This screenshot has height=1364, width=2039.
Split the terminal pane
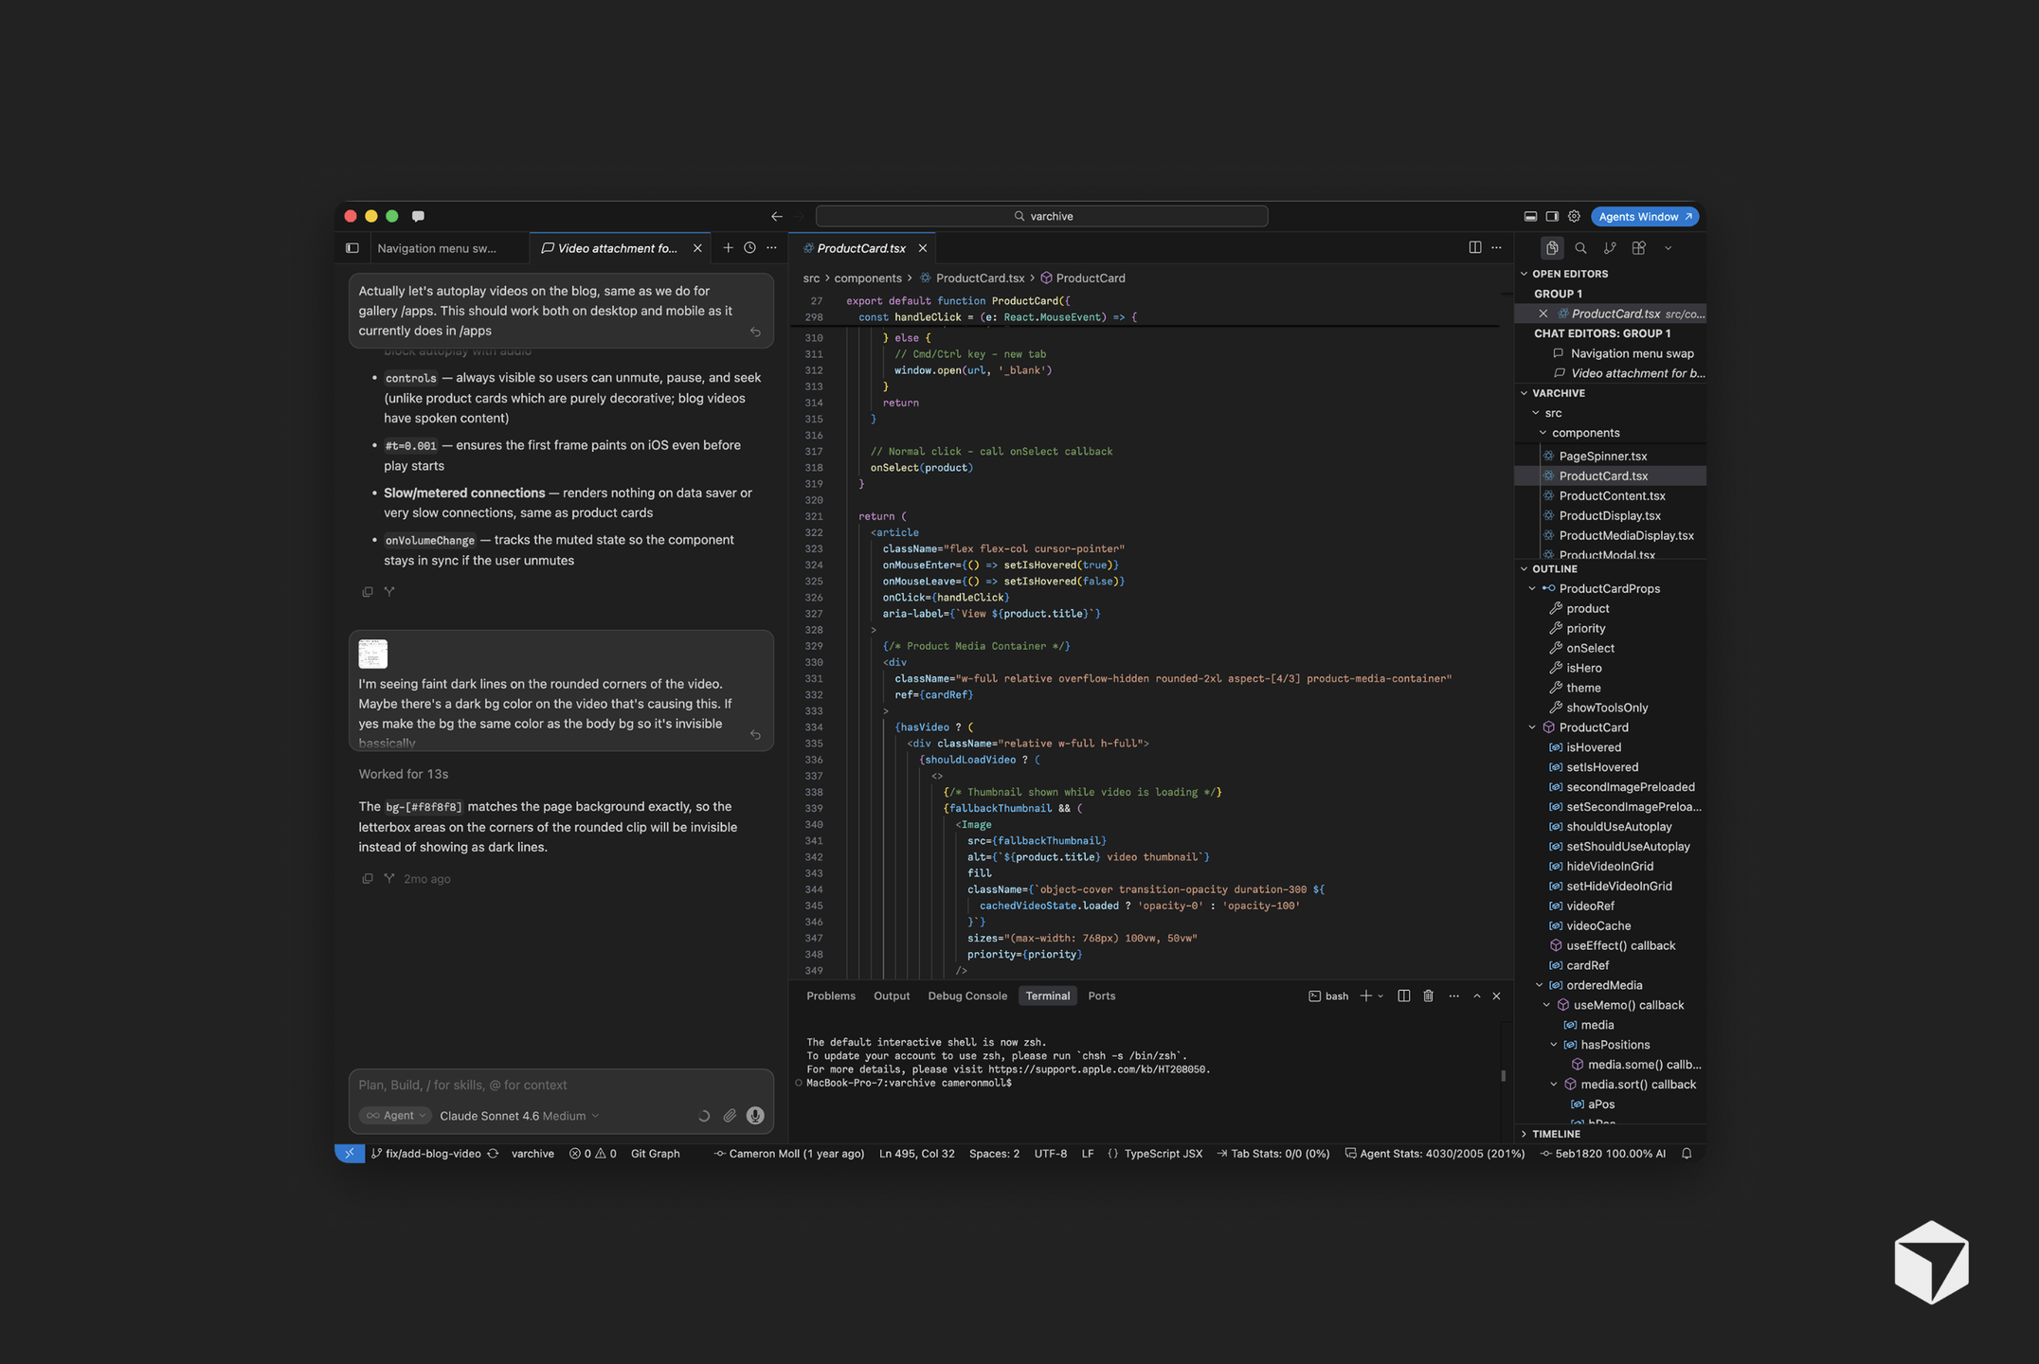[1404, 996]
